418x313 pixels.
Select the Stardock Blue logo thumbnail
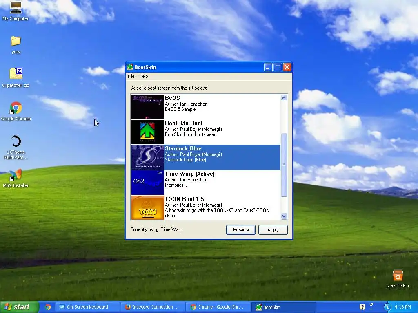coord(148,157)
